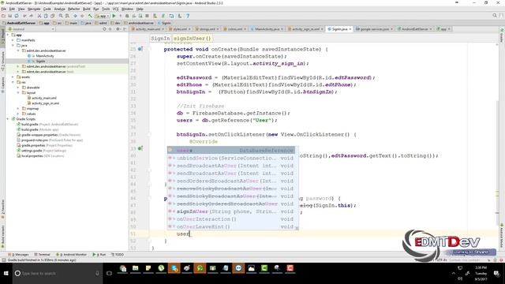Viewport: 505px width, 284px height.
Task: Switch to activity_sign_in.xml editor tab
Action: pyautogui.click(x=305, y=29)
